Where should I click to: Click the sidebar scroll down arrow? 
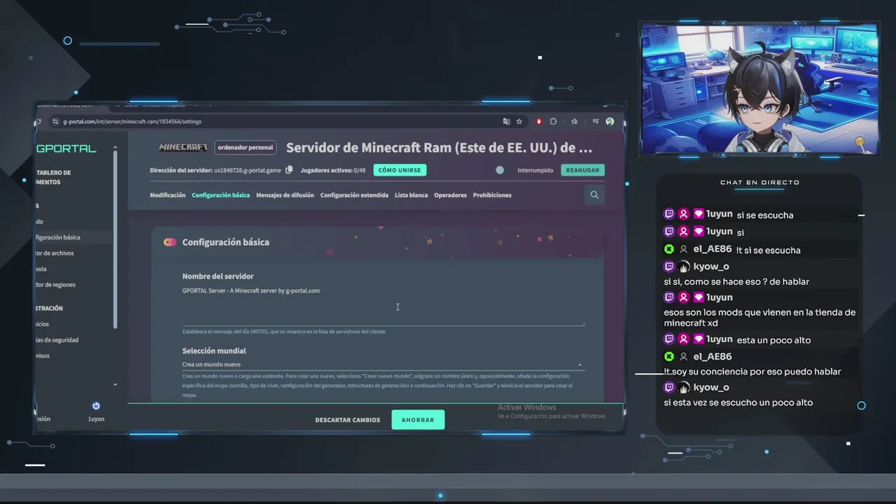click(x=115, y=384)
